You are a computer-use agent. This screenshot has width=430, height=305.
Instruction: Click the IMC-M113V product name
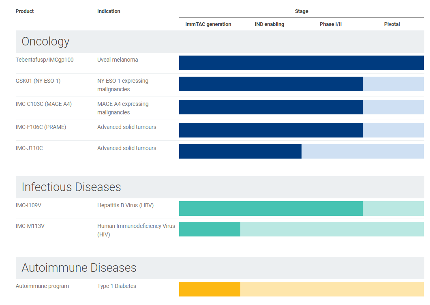tap(30, 226)
